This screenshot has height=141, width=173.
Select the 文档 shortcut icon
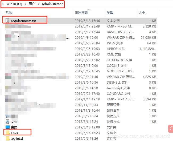point(7,122)
